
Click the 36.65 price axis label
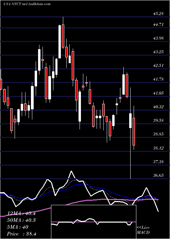[x=158, y=175]
